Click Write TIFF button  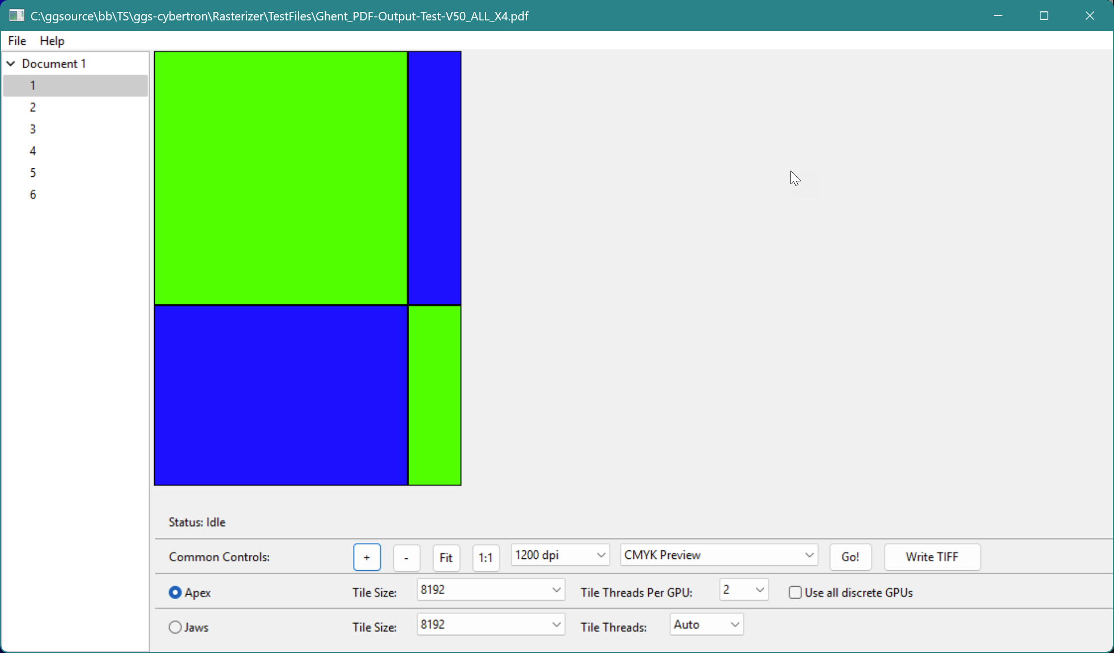coord(932,557)
